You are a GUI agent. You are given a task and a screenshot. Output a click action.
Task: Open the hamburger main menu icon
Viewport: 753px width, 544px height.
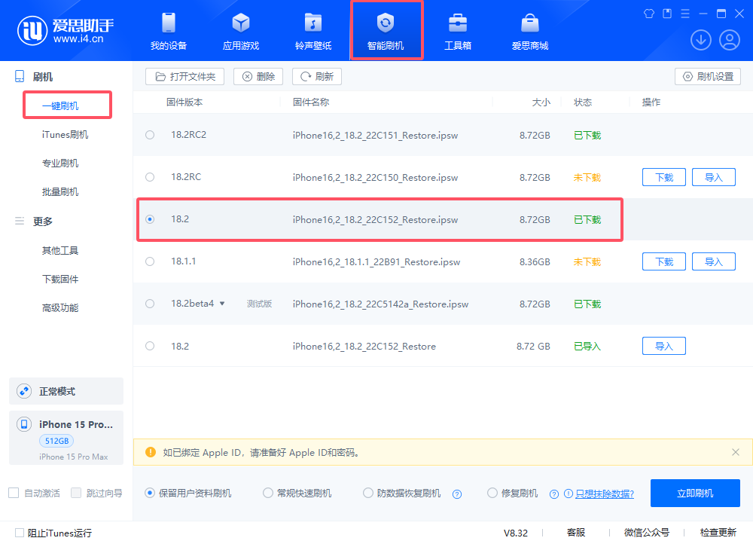point(684,12)
